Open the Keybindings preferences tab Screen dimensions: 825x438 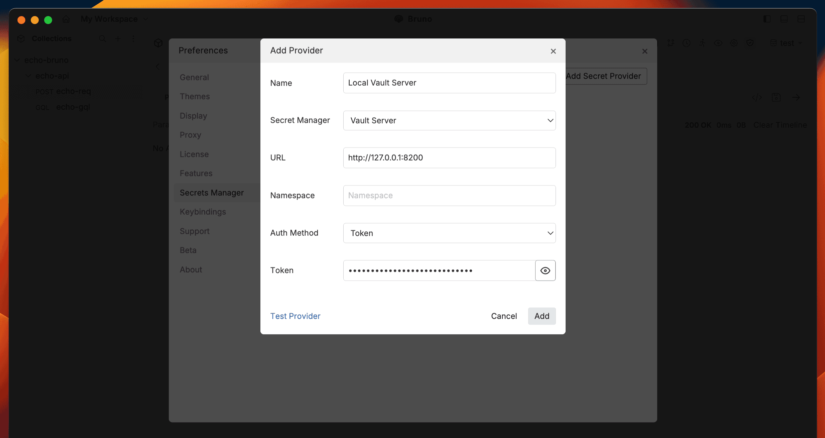pyautogui.click(x=203, y=212)
